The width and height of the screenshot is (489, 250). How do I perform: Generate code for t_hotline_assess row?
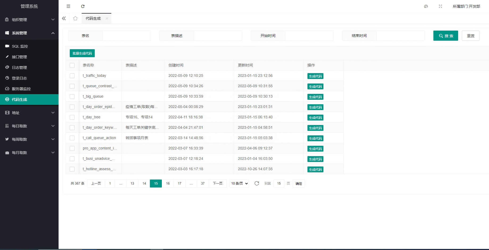tap(315, 169)
